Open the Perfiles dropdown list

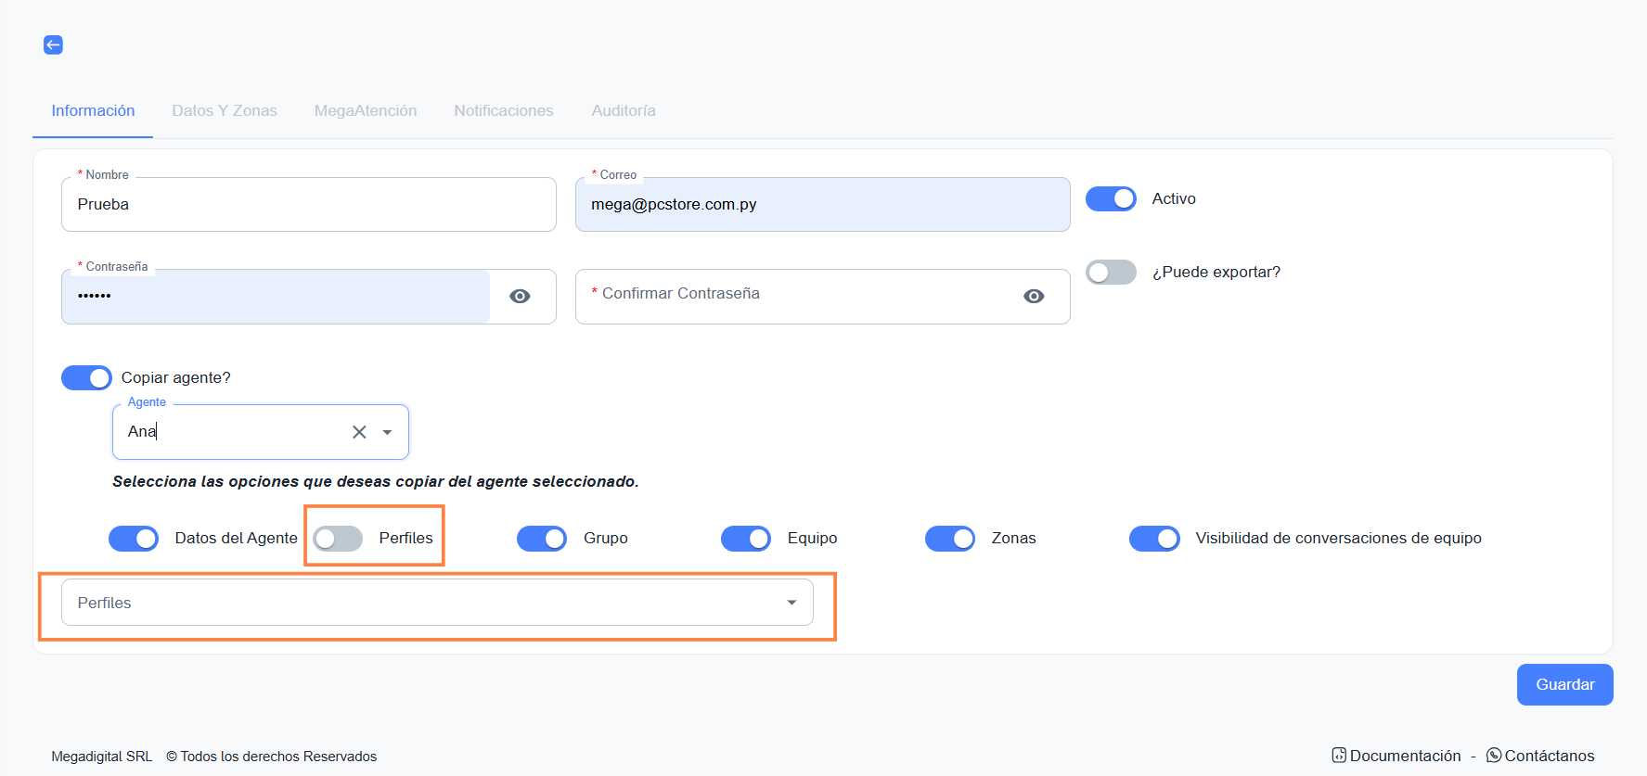pos(437,603)
